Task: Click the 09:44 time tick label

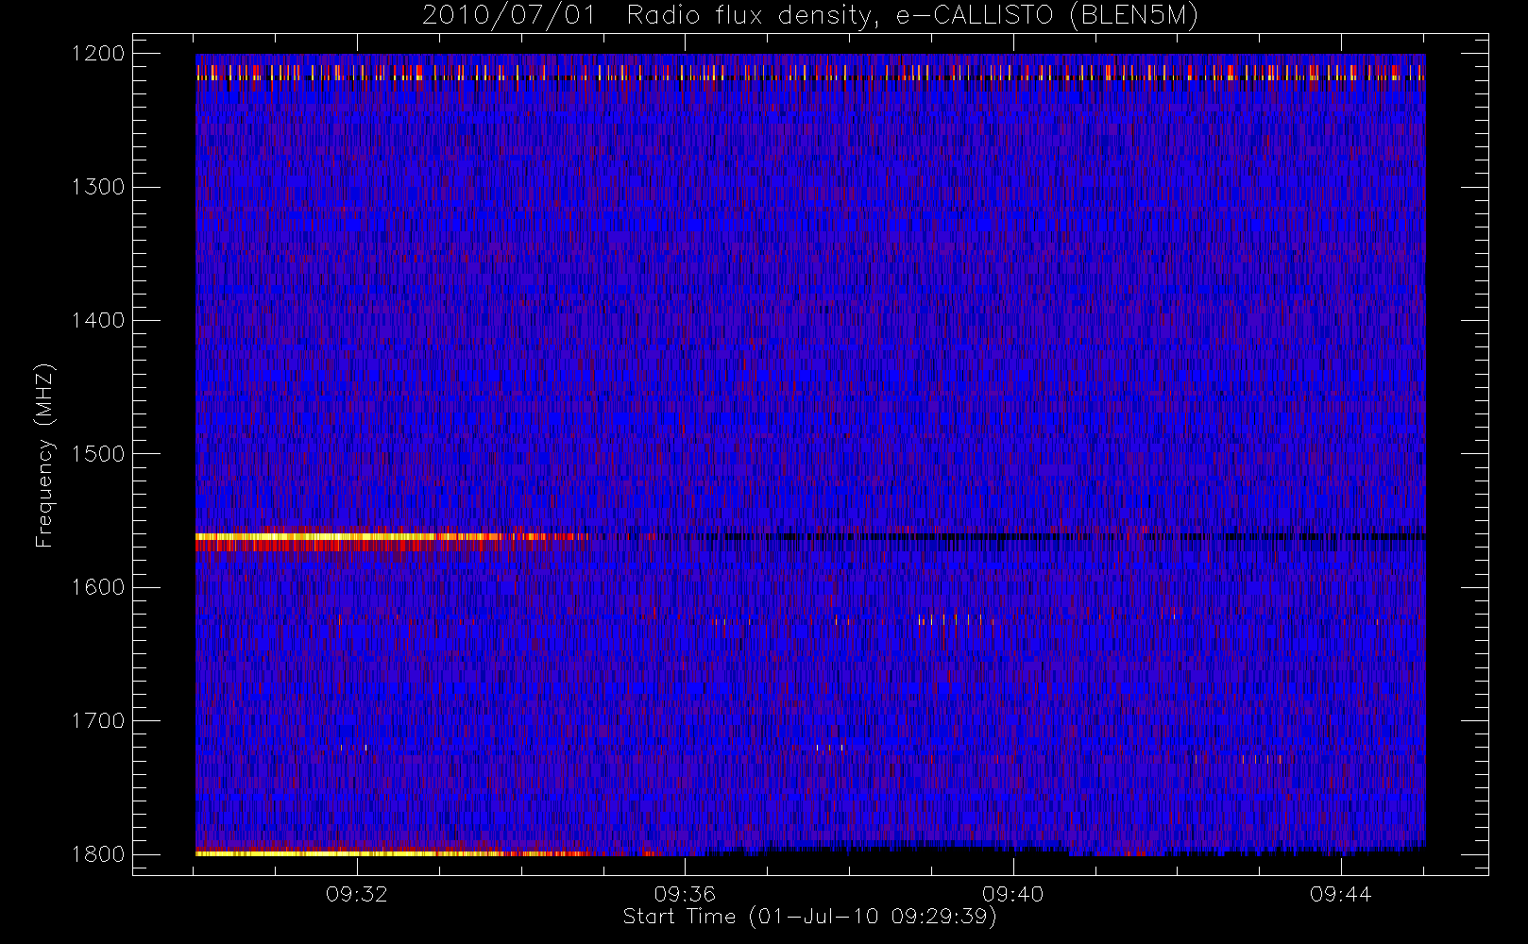Action: pos(1341,894)
